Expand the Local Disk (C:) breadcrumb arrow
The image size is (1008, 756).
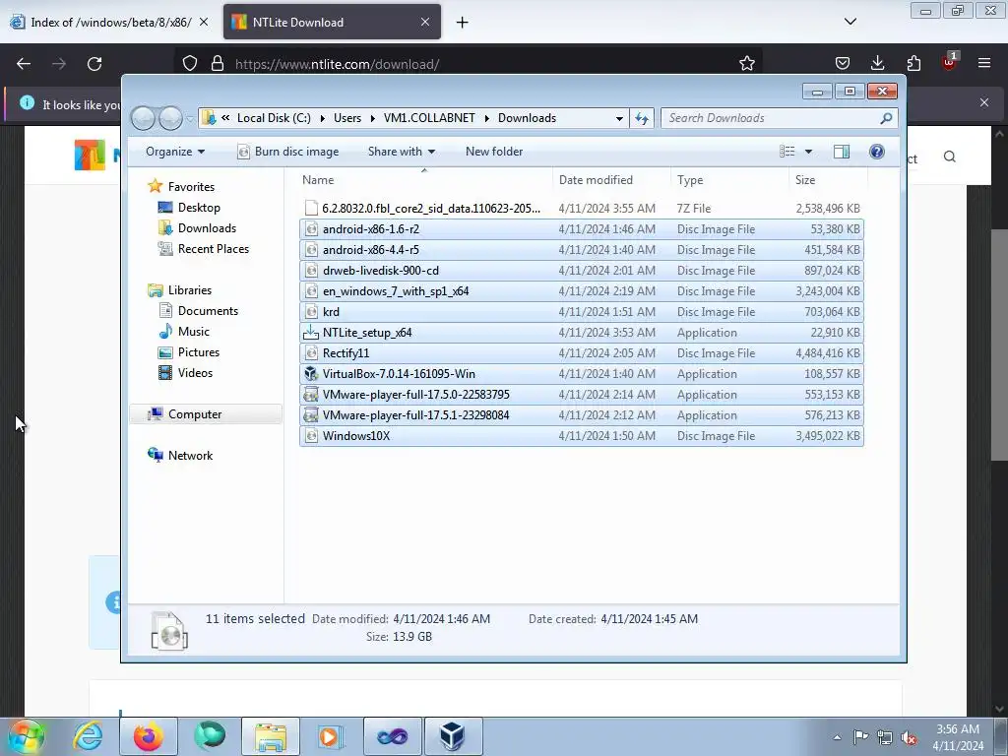(322, 118)
